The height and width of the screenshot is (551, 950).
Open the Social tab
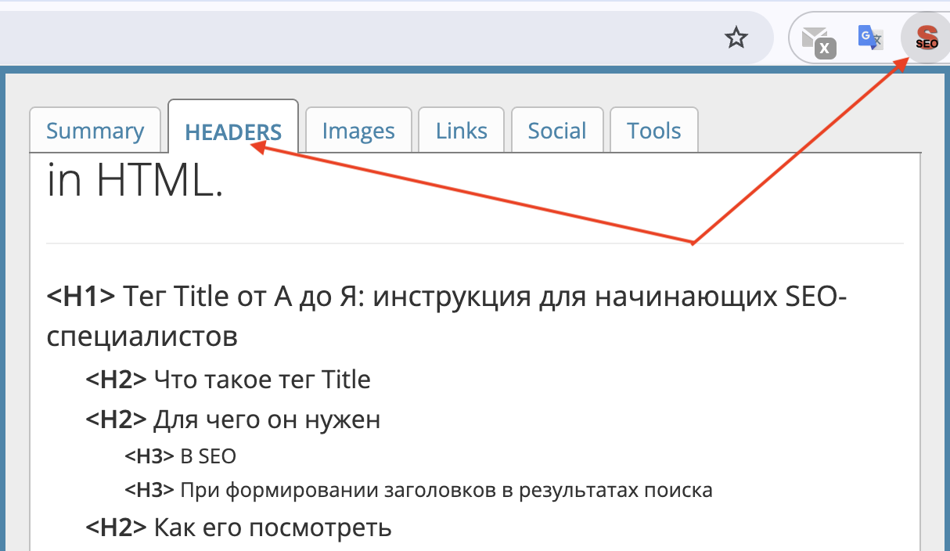coord(557,130)
